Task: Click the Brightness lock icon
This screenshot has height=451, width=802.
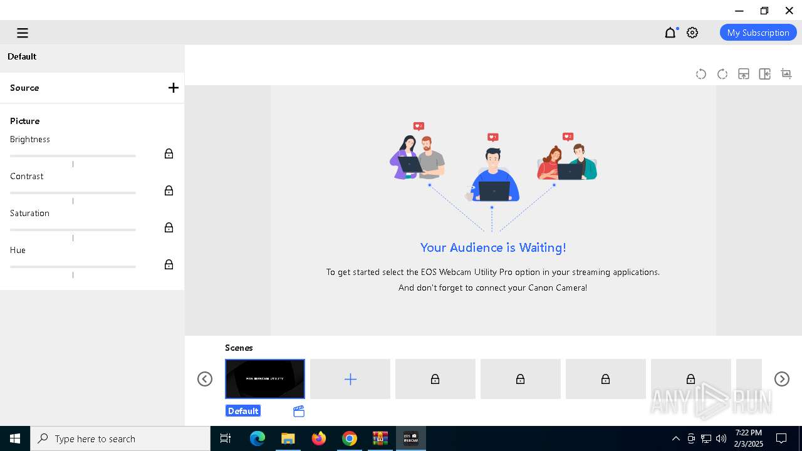Action: point(169,153)
